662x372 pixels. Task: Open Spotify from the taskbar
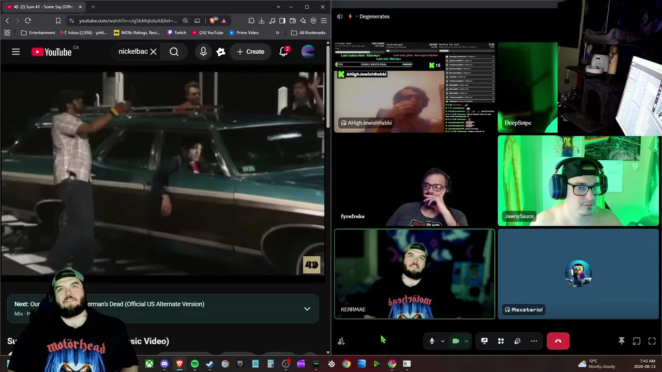[194, 364]
